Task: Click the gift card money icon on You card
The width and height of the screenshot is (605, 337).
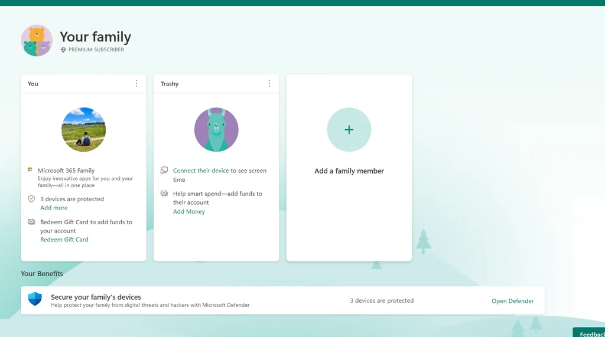Action: click(x=32, y=222)
